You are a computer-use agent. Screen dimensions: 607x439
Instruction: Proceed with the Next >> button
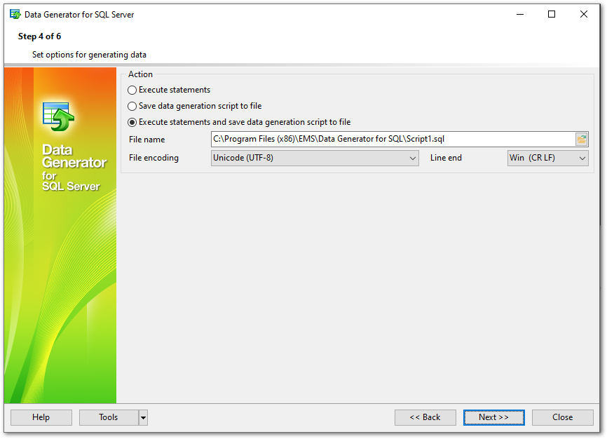click(494, 417)
